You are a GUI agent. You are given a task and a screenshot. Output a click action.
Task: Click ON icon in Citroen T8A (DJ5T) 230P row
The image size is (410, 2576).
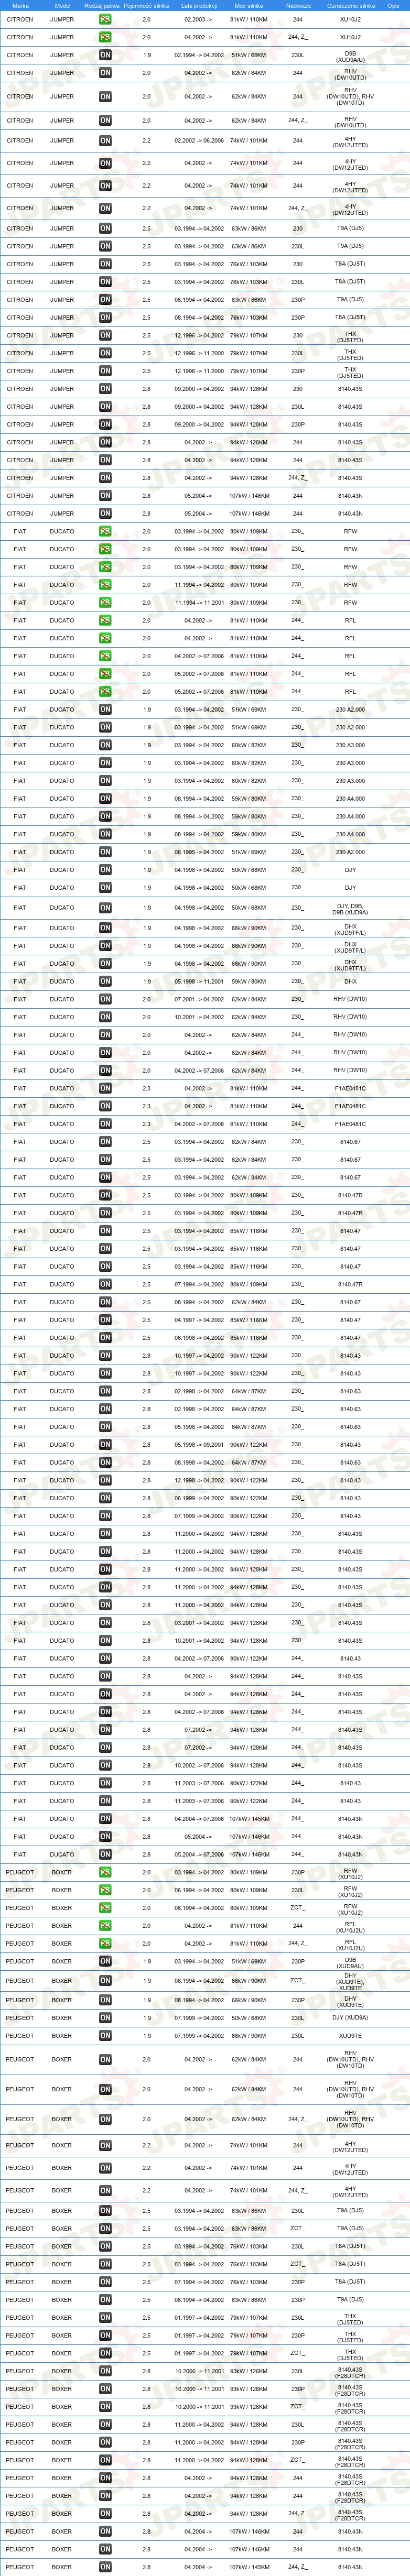pos(105,318)
